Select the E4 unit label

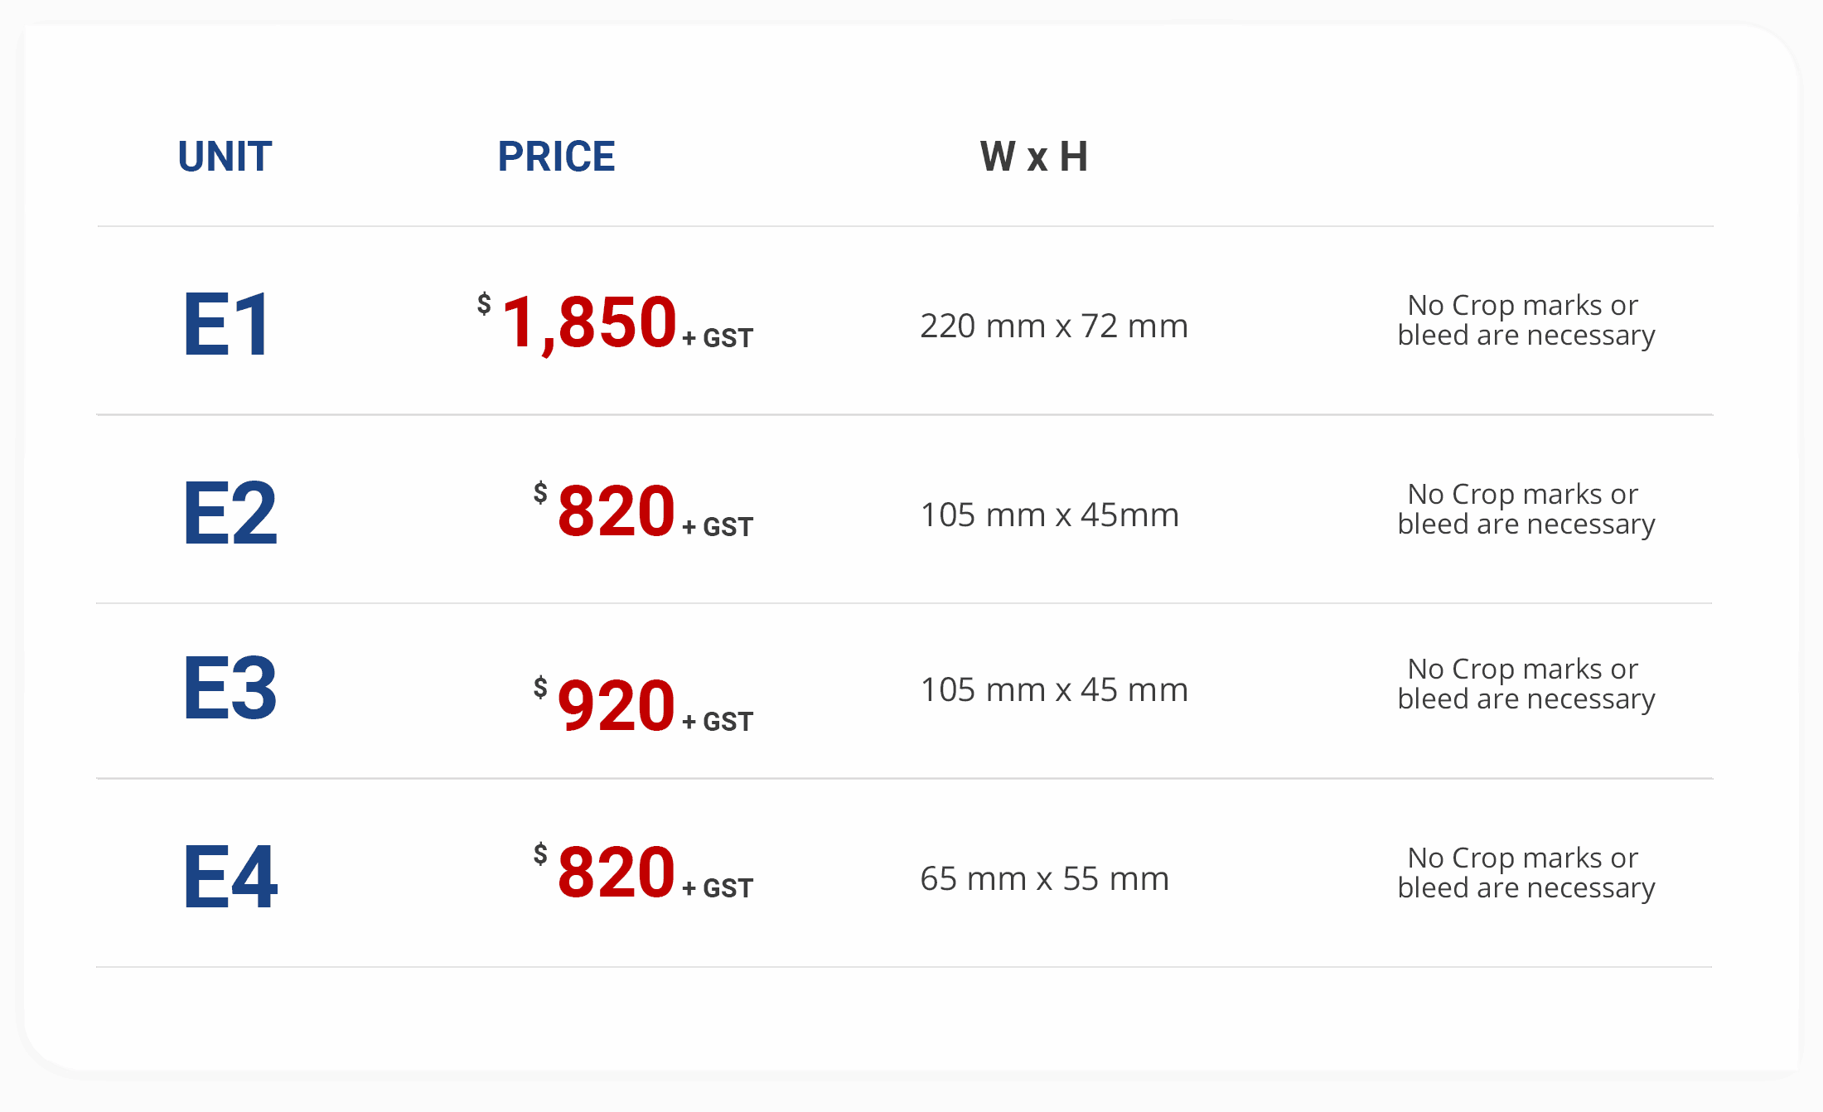point(230,877)
